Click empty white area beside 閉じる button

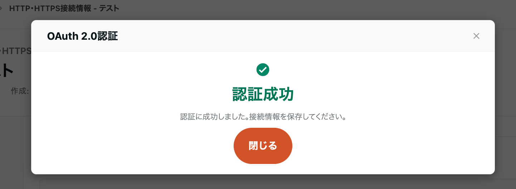[358, 146]
